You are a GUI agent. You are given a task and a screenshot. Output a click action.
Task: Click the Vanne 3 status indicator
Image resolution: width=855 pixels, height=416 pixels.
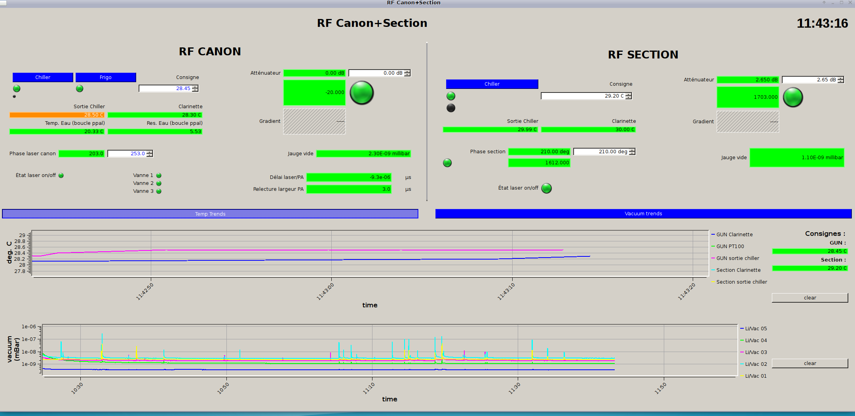click(x=159, y=191)
